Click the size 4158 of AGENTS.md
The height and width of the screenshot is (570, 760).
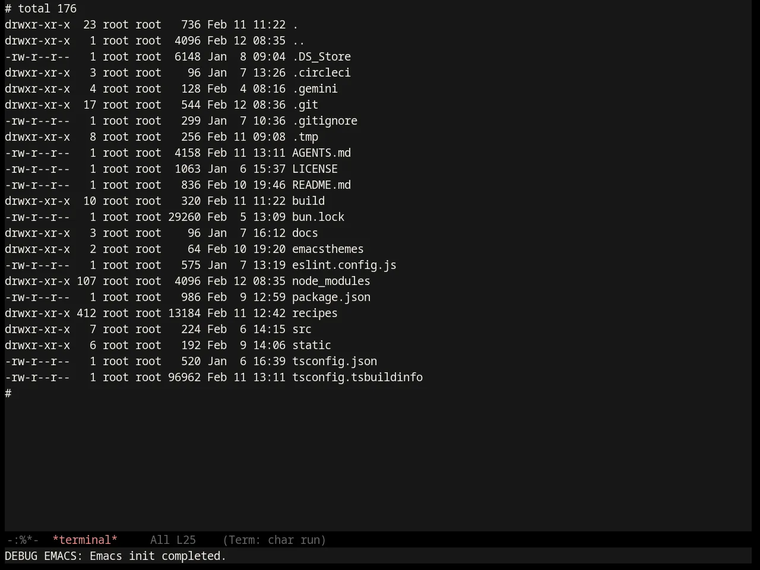(188, 153)
